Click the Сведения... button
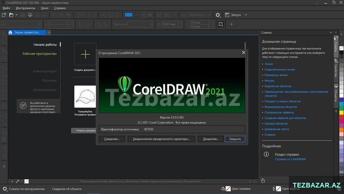 point(112,139)
